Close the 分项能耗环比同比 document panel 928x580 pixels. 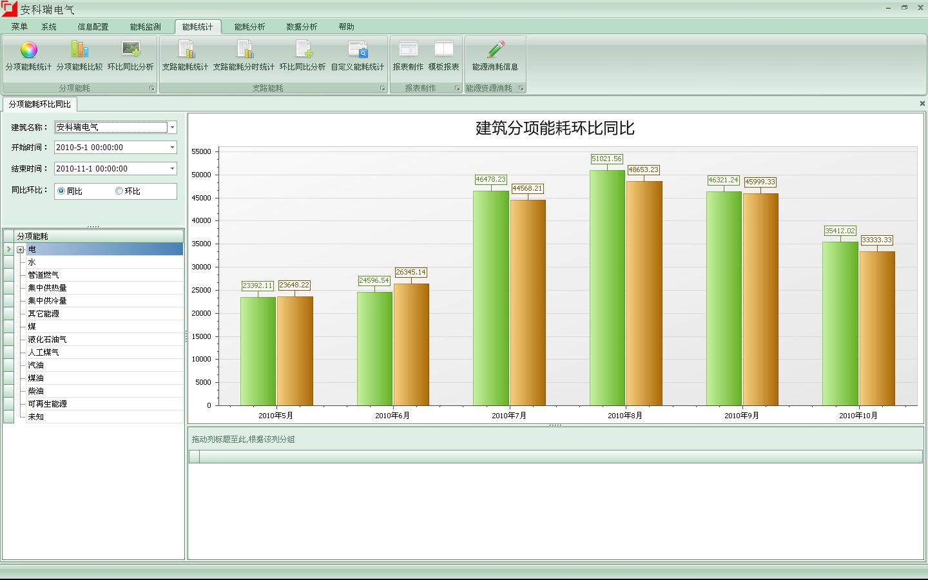tap(922, 103)
